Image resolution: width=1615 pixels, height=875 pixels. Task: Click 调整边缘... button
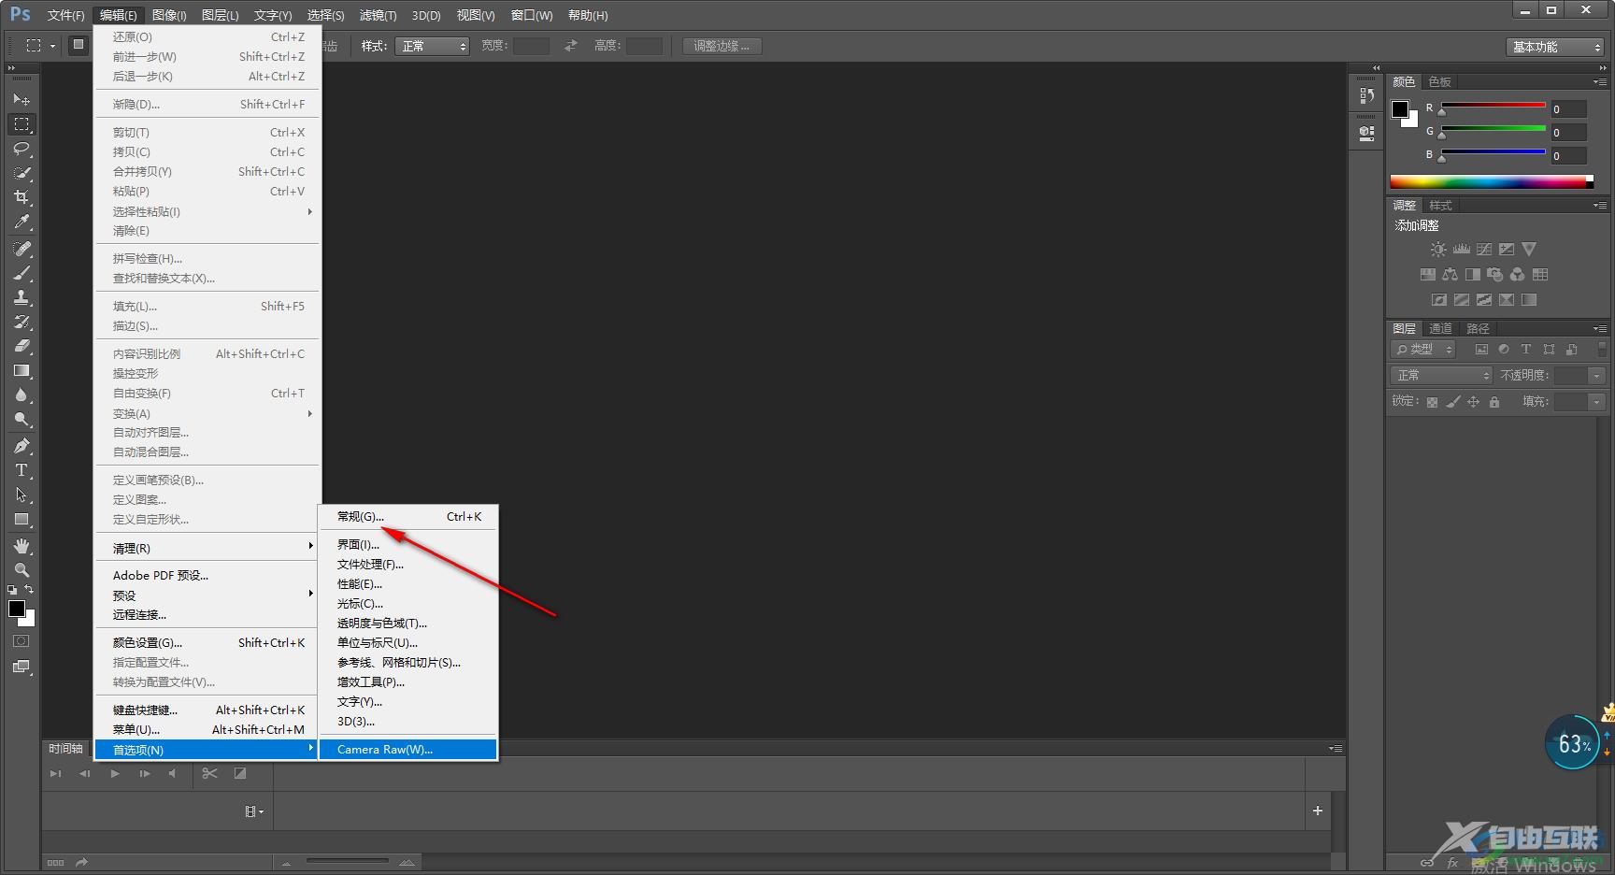point(722,46)
